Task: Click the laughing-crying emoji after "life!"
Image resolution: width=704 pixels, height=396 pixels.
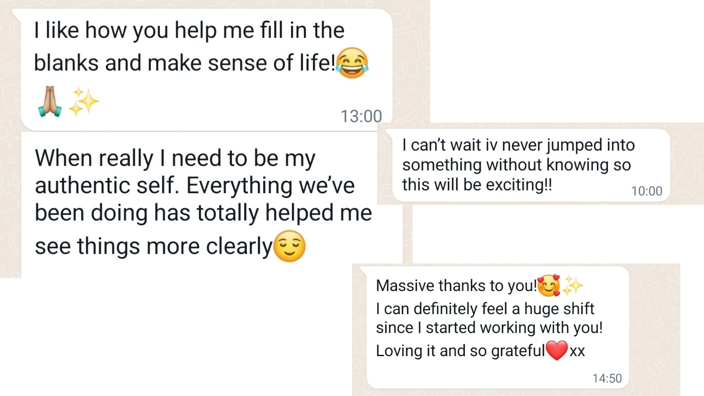Action: 352,63
